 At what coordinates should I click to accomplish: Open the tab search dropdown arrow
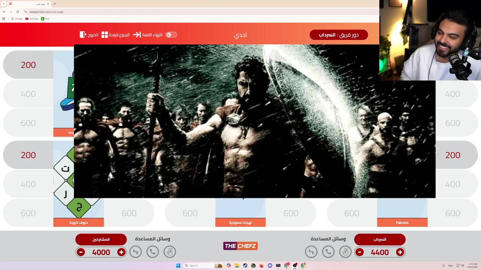[x=3, y=4]
